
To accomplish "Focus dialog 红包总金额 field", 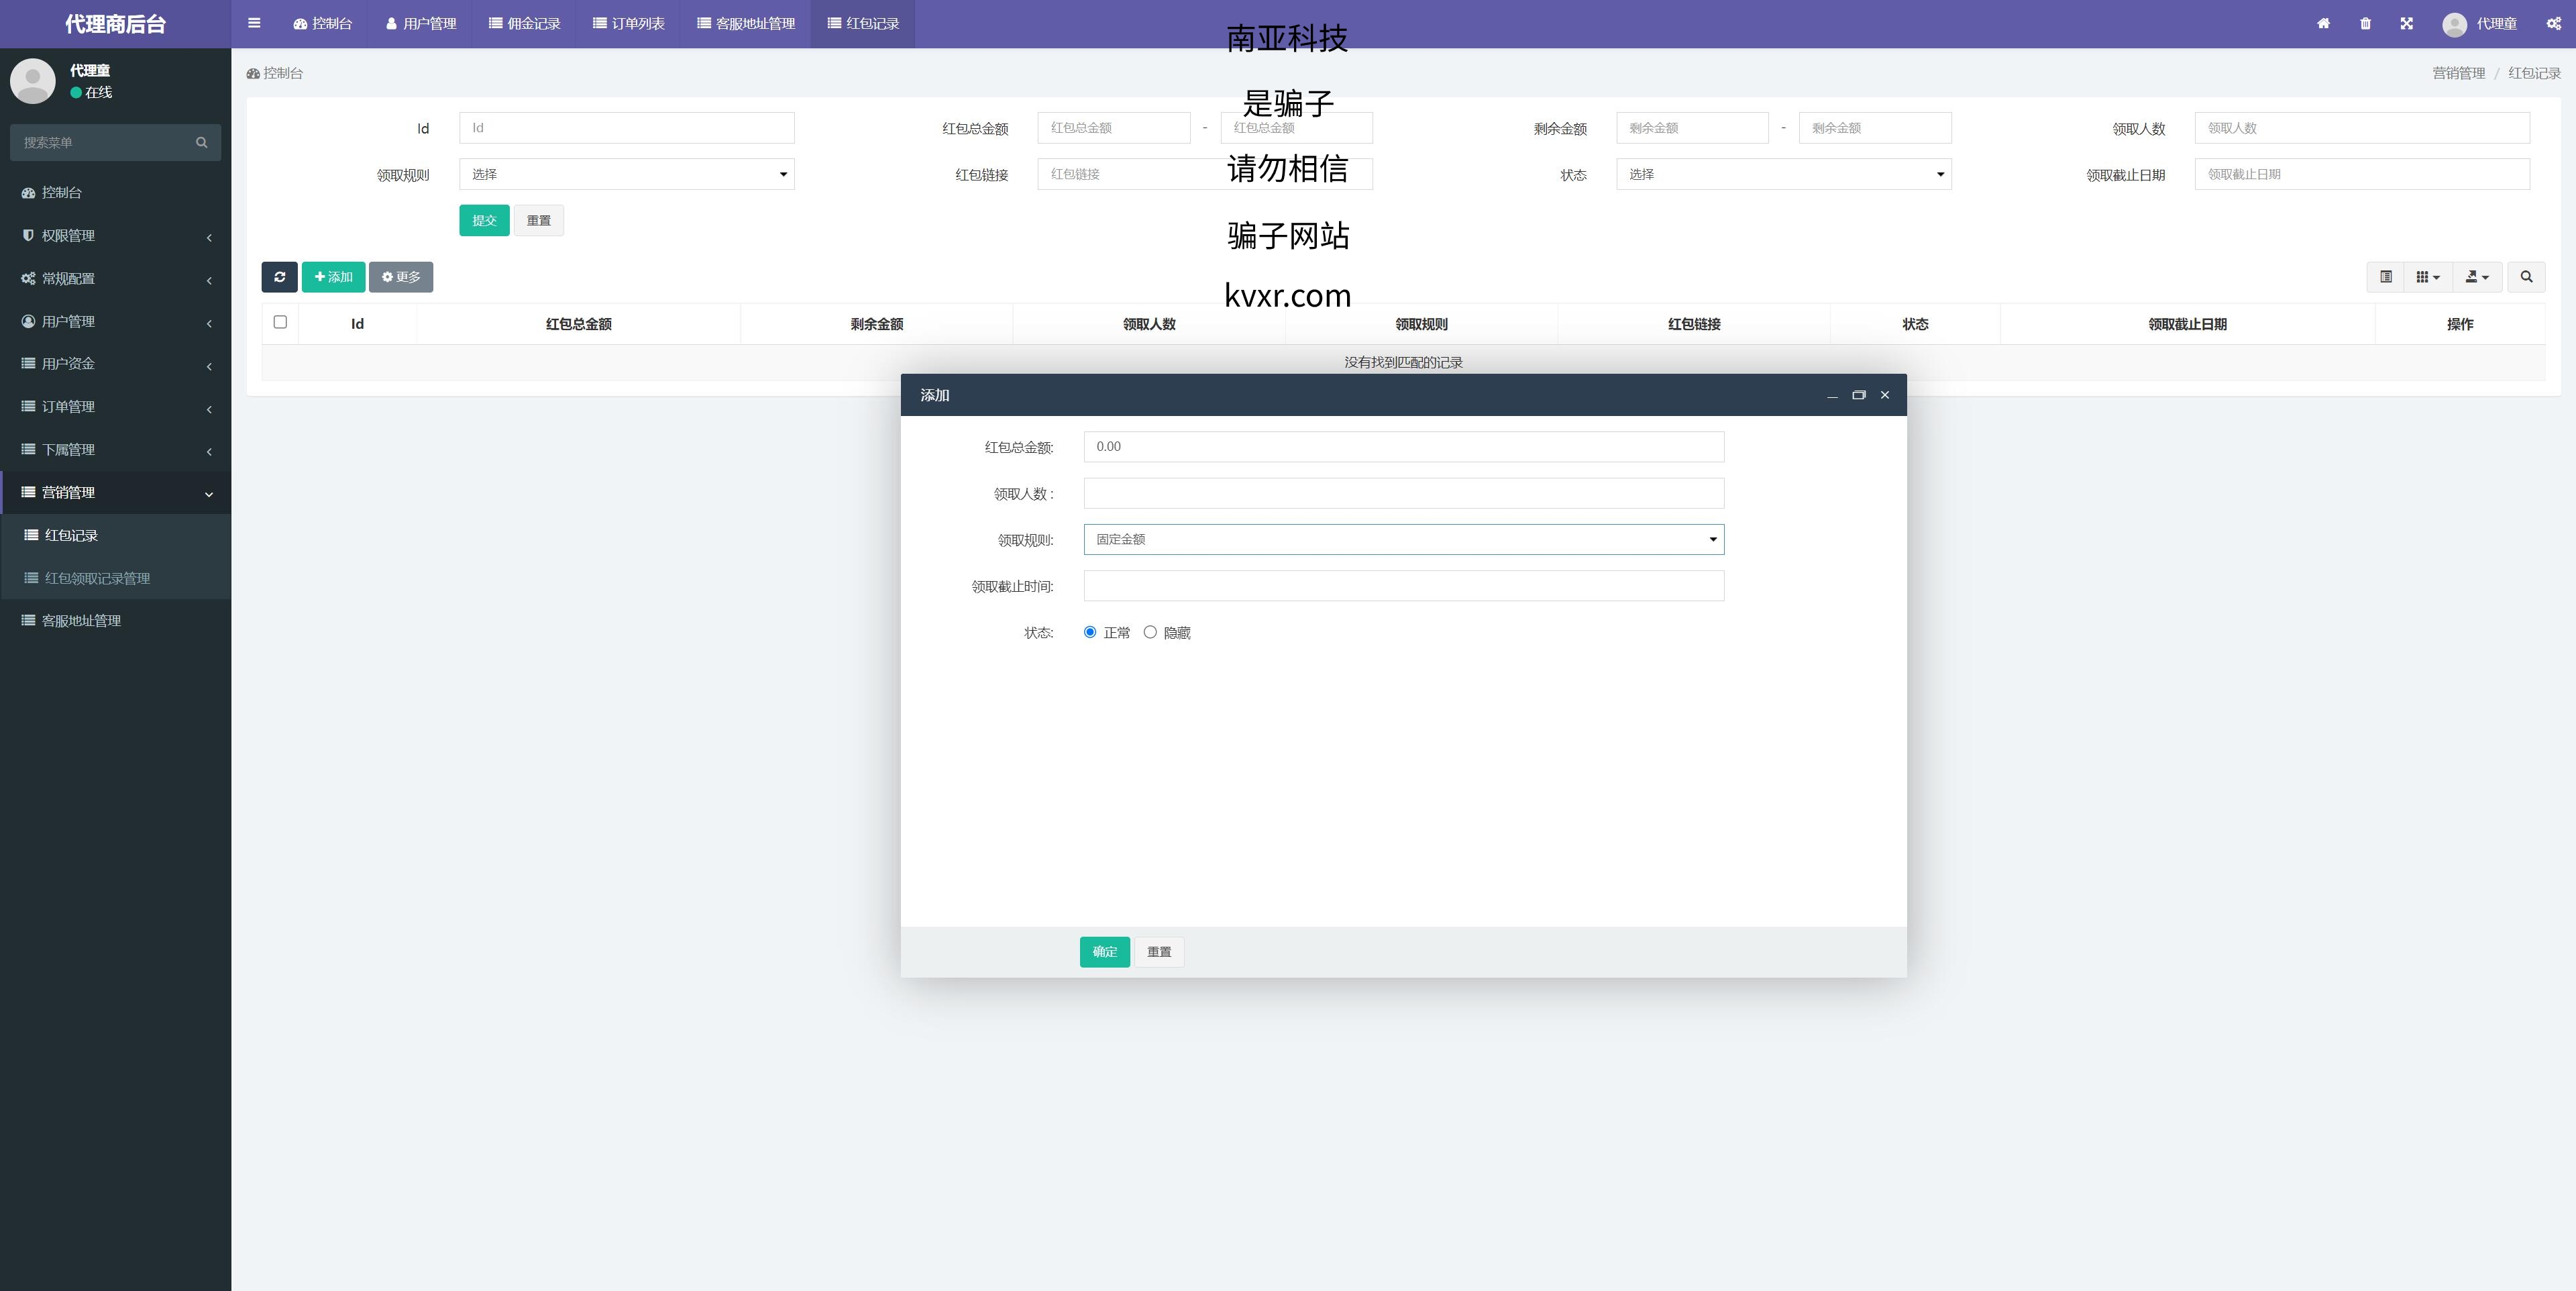I will point(1404,447).
